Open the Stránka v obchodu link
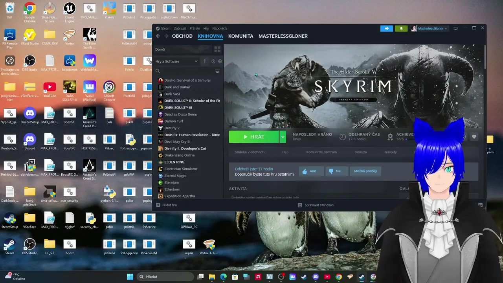Screen dimensions: 503x283 250,152
